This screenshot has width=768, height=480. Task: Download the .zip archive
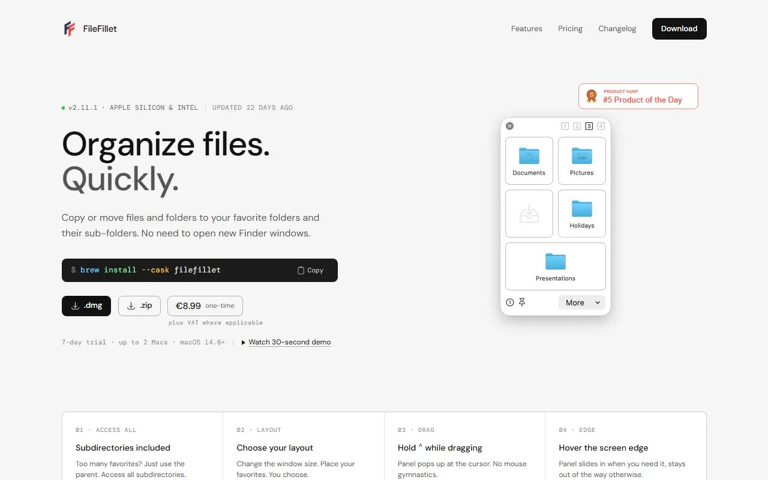click(x=140, y=306)
